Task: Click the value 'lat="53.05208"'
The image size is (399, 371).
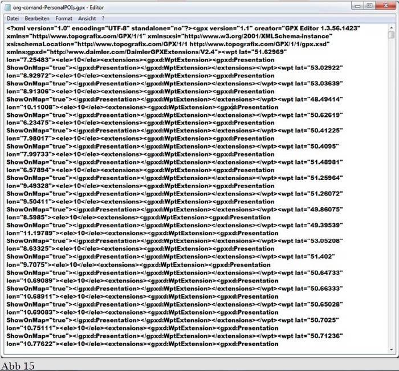Action: pyautogui.click(x=319, y=240)
